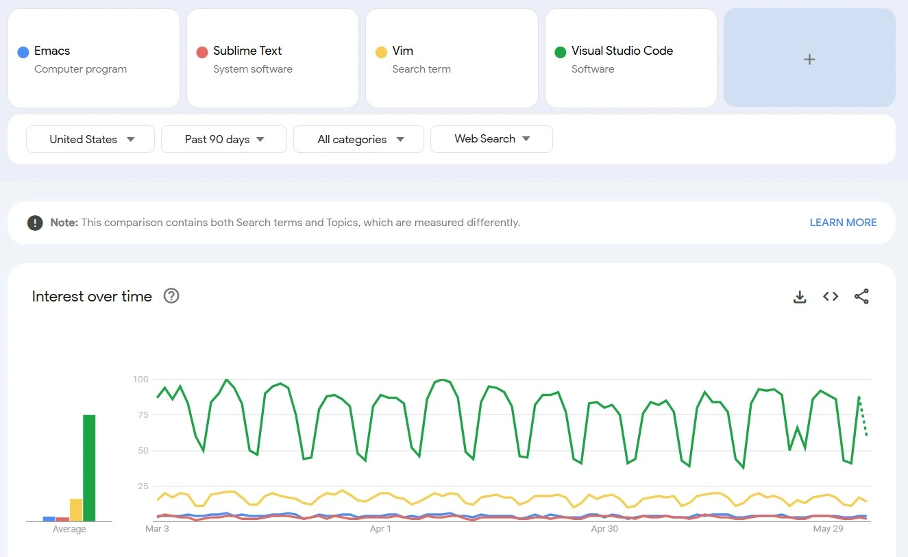Add a comparison term with plus card
Screen dimensions: 908x557
click(809, 58)
